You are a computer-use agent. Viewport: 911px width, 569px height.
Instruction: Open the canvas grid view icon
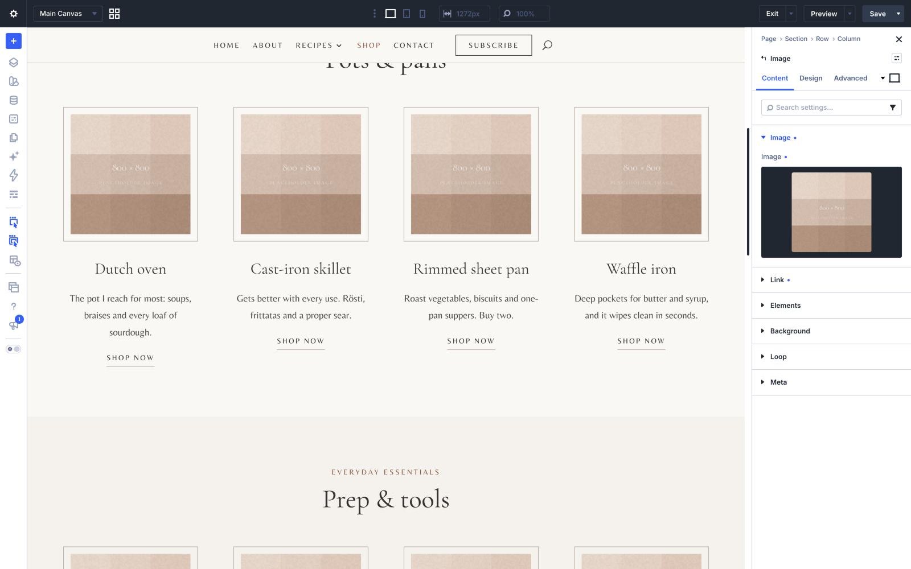(114, 14)
